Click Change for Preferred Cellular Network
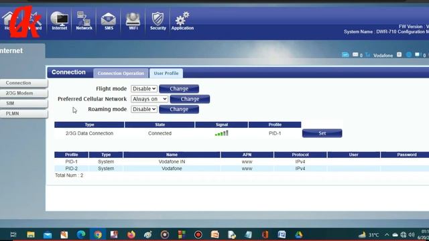 click(190, 99)
